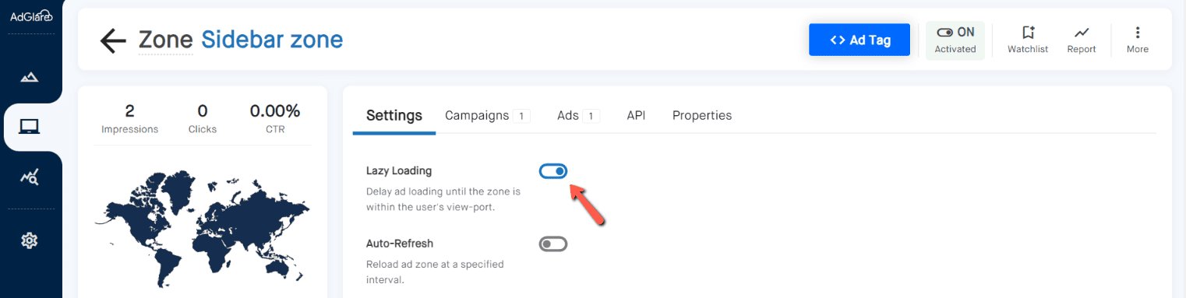Open the settings gear in sidebar

point(30,240)
